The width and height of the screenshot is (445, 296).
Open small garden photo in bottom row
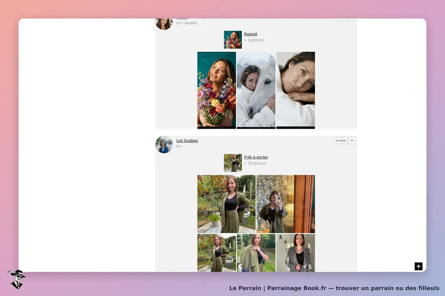tap(217, 253)
